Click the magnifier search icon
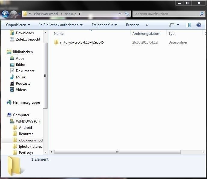The width and height of the screenshot is (207, 179). [202, 14]
